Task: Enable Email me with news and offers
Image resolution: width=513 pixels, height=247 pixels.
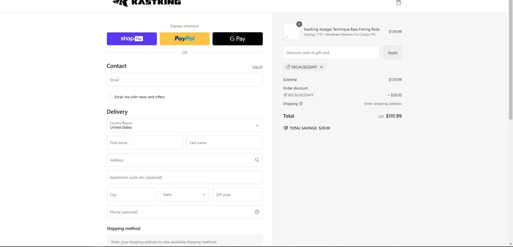Action: [x=109, y=97]
